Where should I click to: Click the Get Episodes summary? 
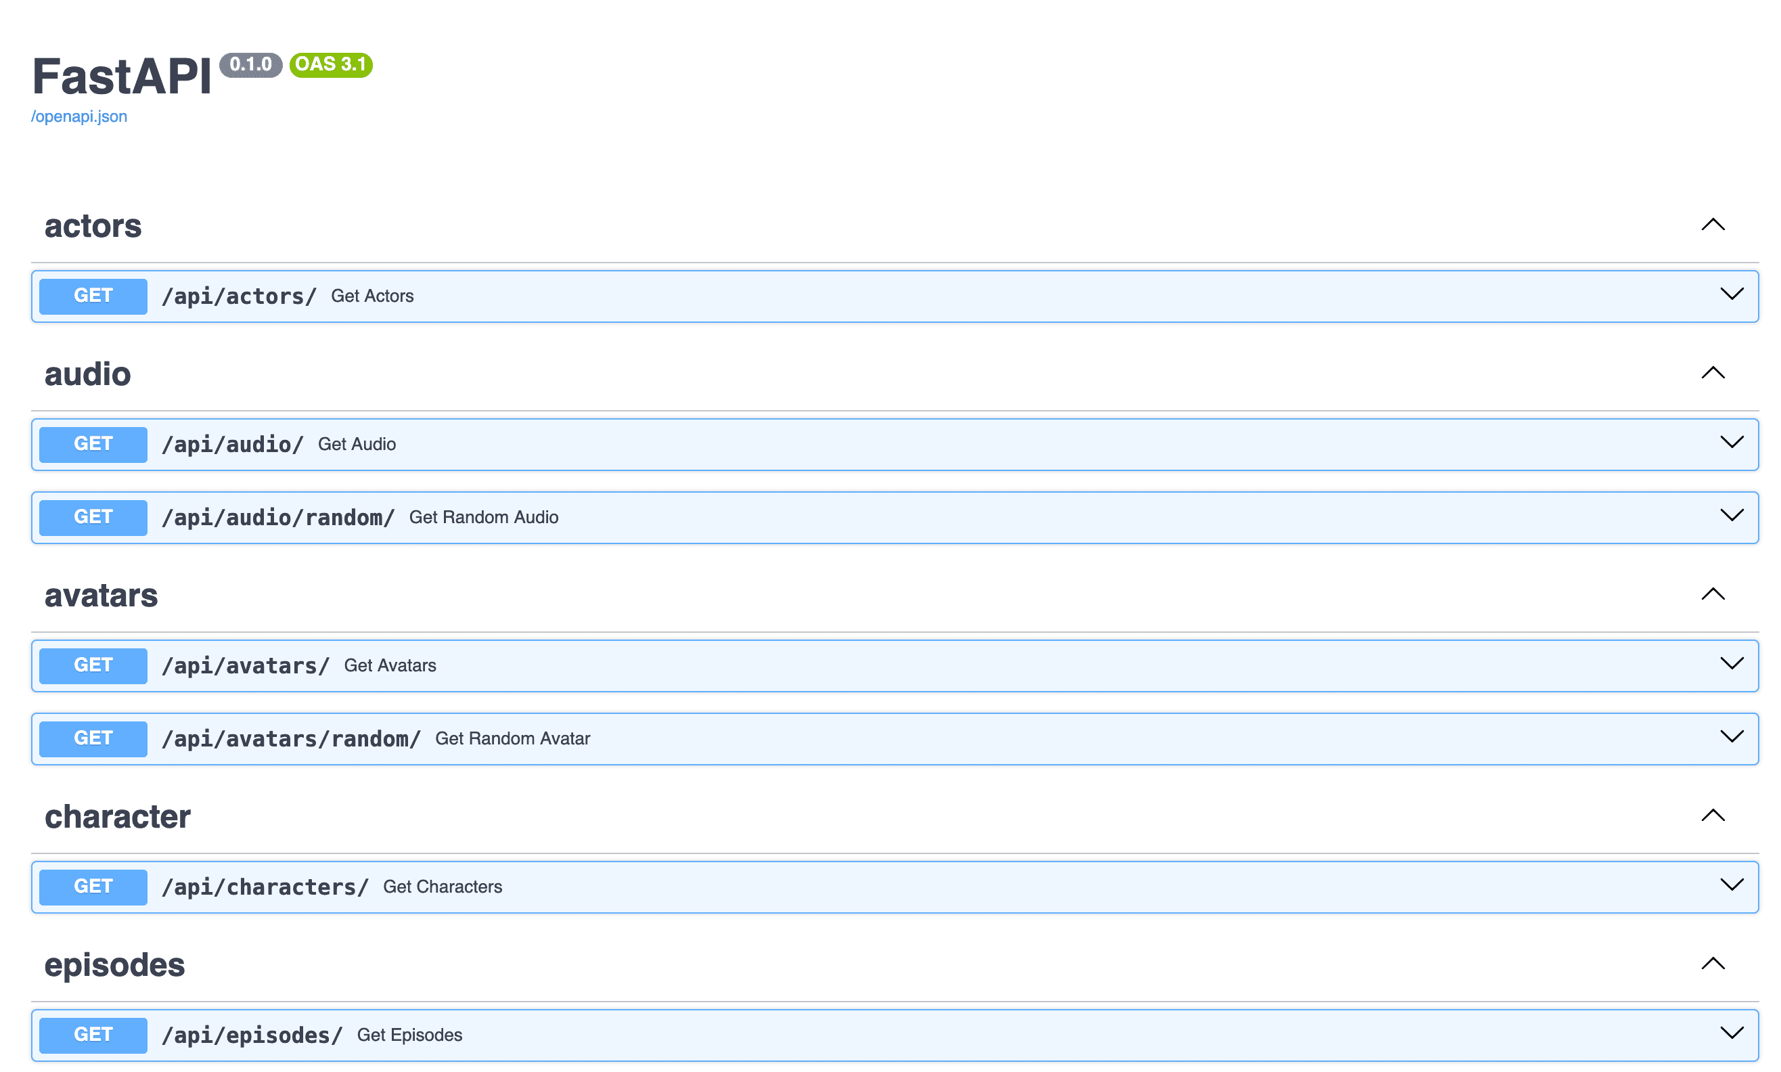pyautogui.click(x=409, y=1035)
